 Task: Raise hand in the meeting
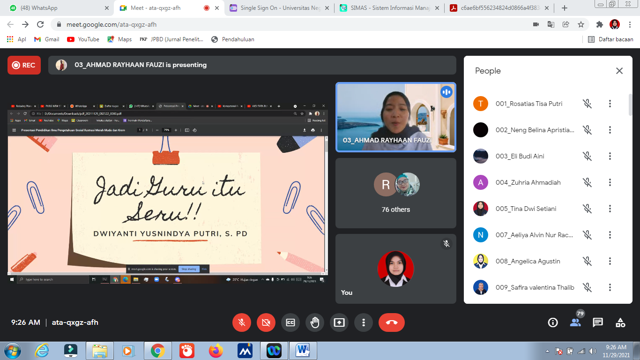315,322
